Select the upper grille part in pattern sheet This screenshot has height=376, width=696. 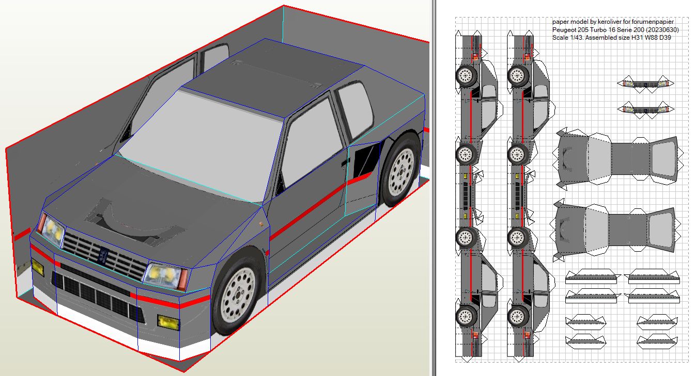pyautogui.click(x=646, y=84)
